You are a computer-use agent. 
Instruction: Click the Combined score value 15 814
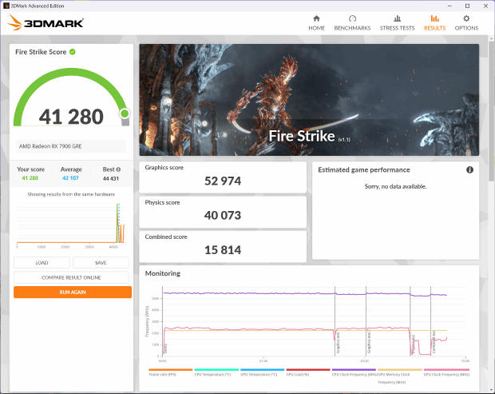point(223,250)
